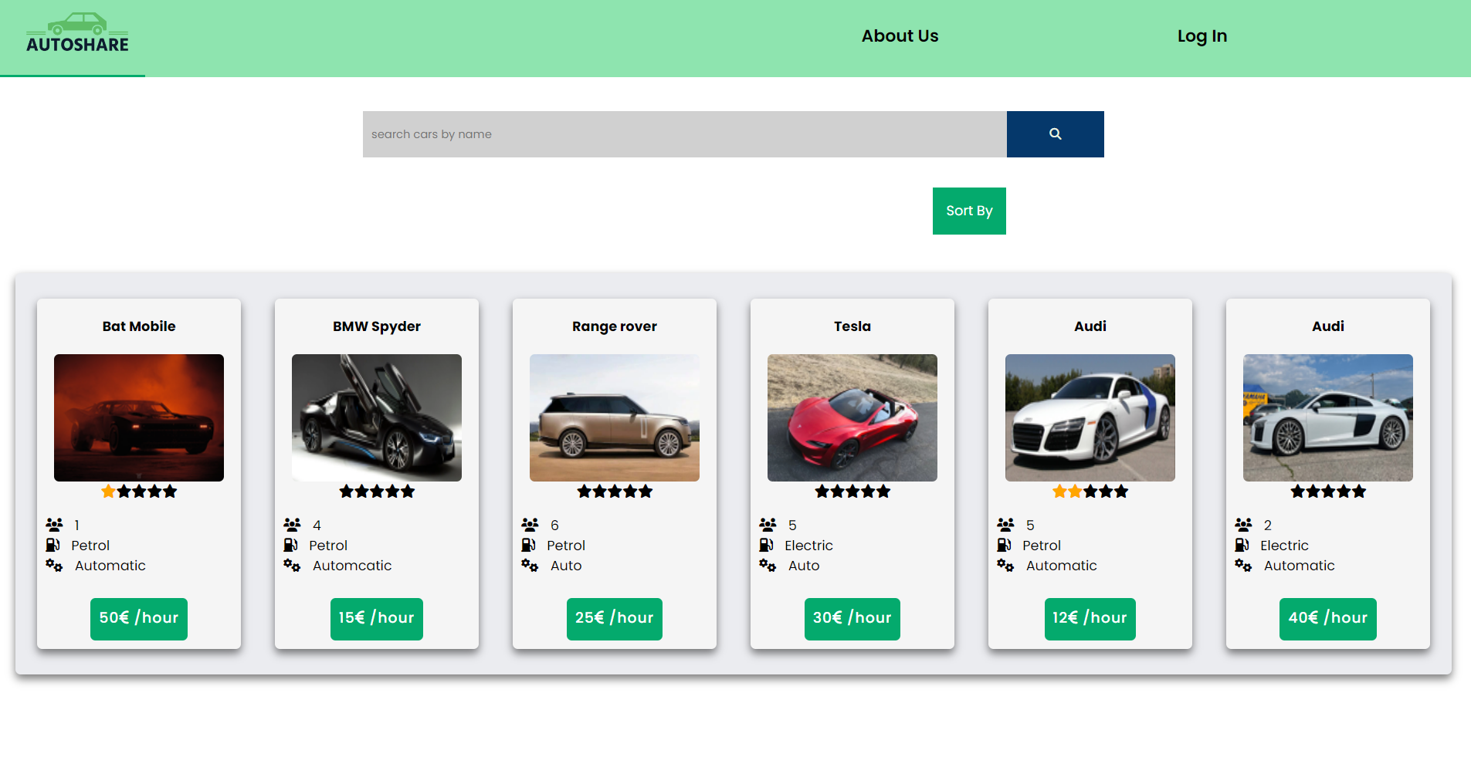This screenshot has width=1471, height=757.
Task: Click the passengers icon on Range rover card
Action: (x=530, y=525)
